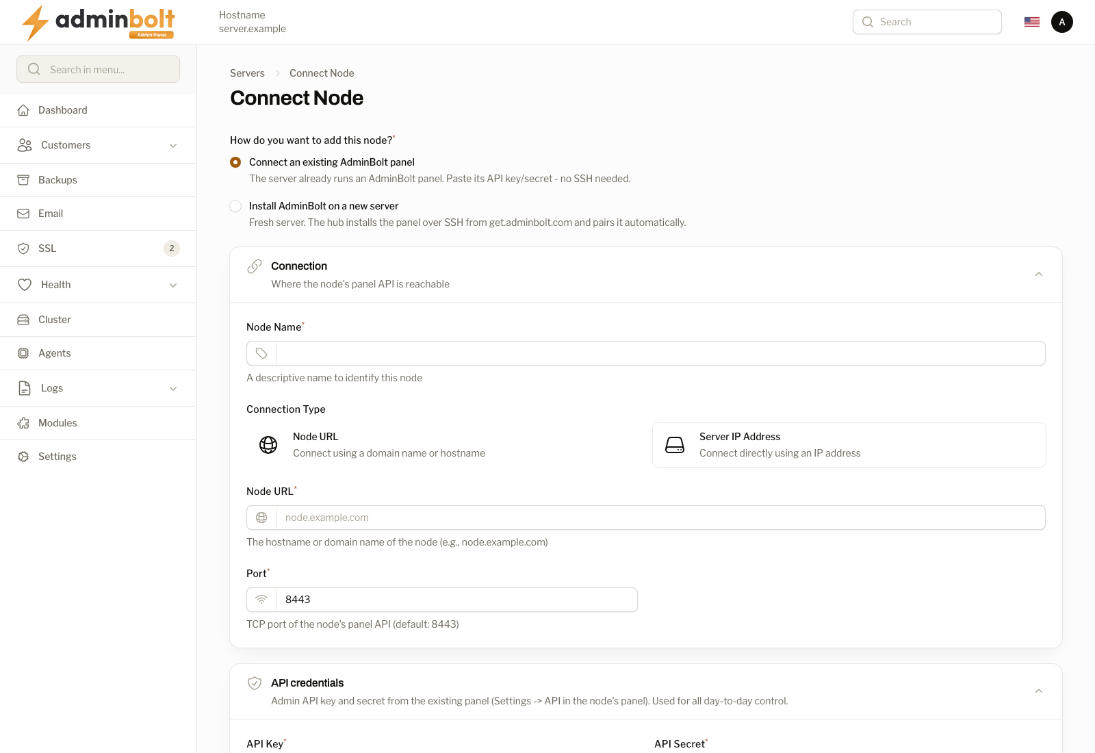Viewport: 1095px width, 753px height.
Task: Click the Dashboard home icon
Action: (23, 110)
